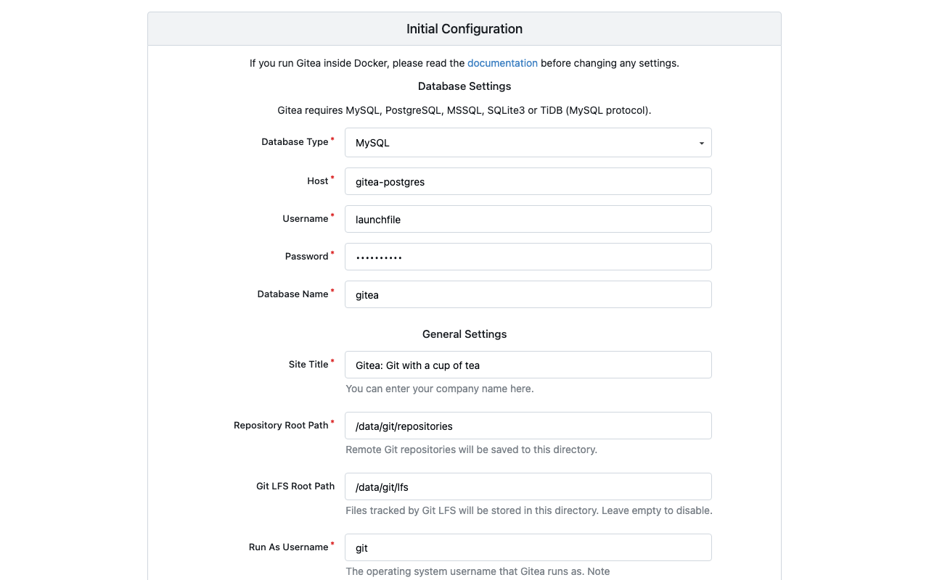Select the Database Name field showing gitea

tap(528, 294)
